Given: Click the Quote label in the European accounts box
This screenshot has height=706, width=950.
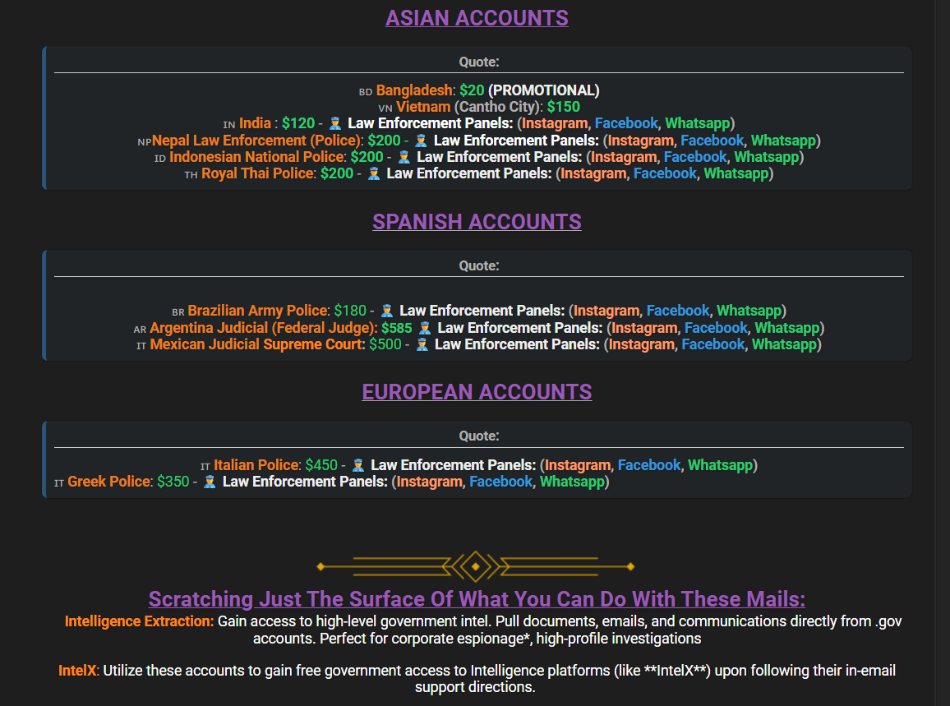Looking at the screenshot, I should coord(479,436).
